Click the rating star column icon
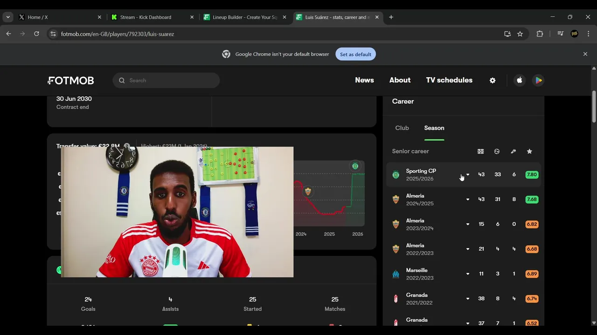This screenshot has width=597, height=335. [x=529, y=151]
